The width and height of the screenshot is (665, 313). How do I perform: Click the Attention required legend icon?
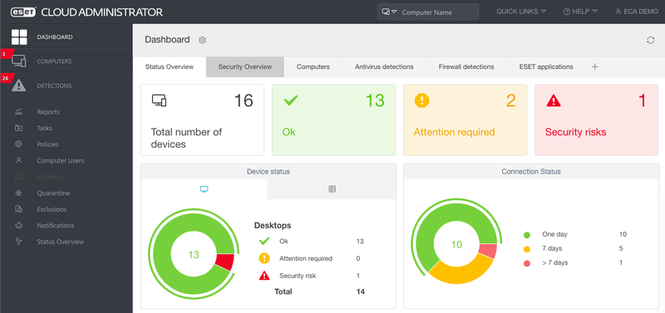tap(264, 258)
